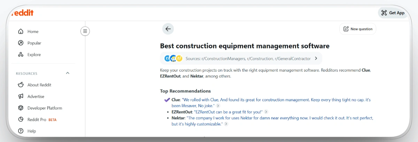Click the Get App button
The height and width of the screenshot is (142, 418).
393,13
